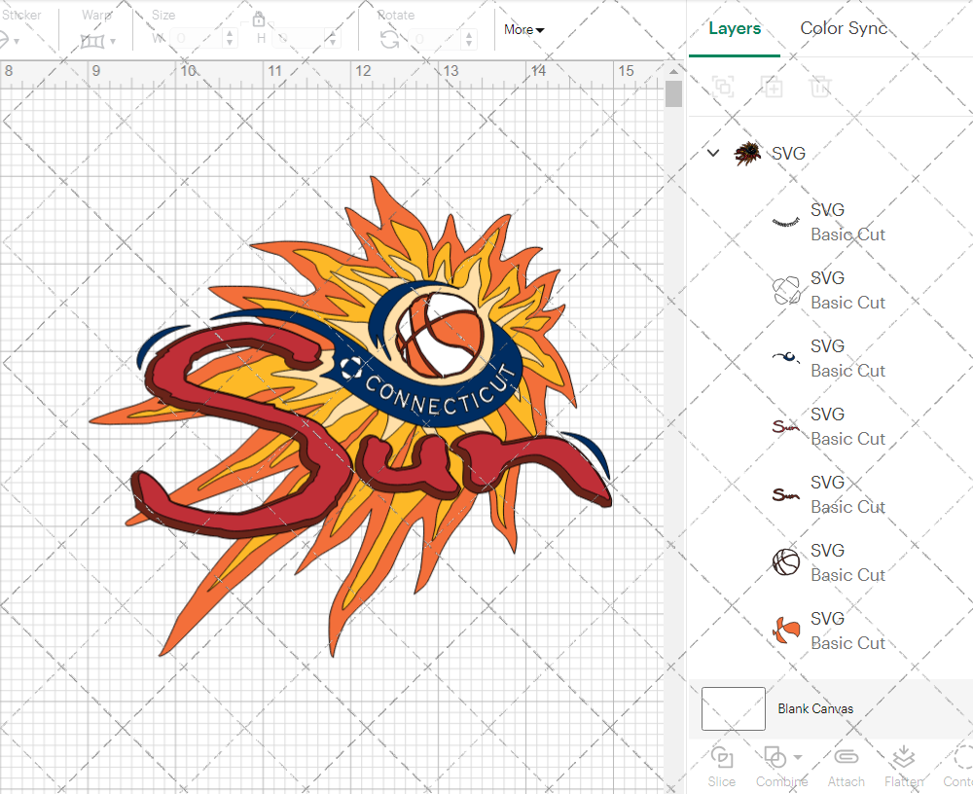The image size is (973, 794).
Task: Select the curved Connecticut text layer
Action: click(x=786, y=222)
